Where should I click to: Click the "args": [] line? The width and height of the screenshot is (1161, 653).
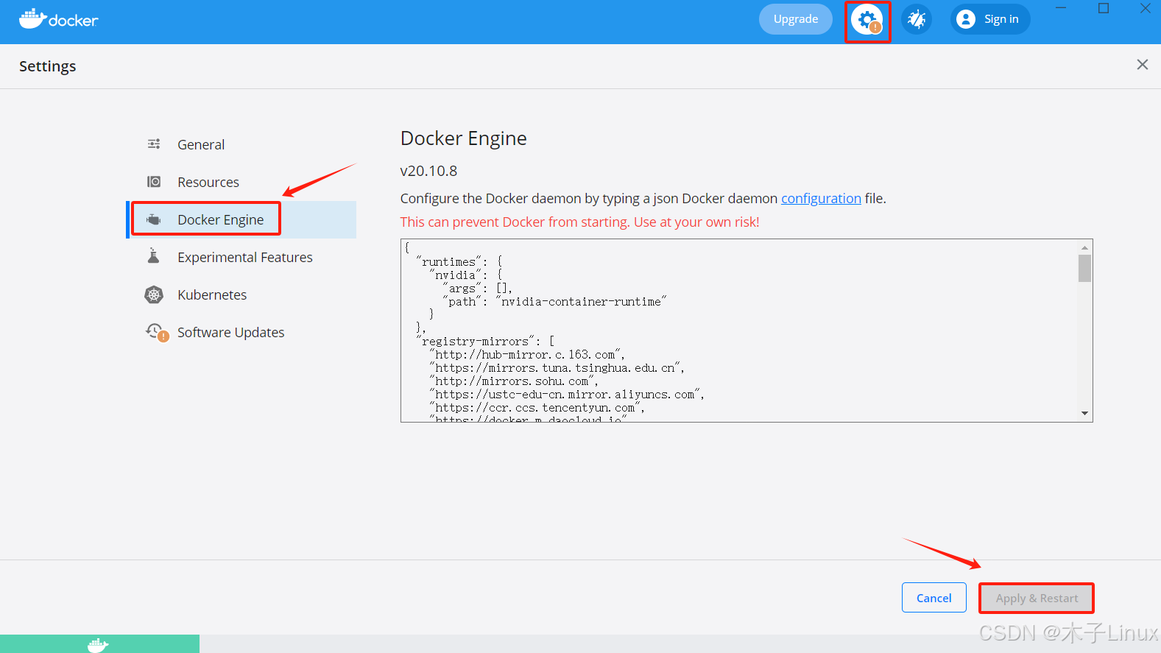478,288
